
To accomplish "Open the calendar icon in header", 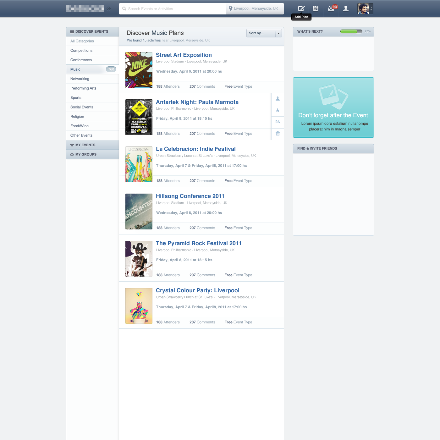I will (316, 8).
